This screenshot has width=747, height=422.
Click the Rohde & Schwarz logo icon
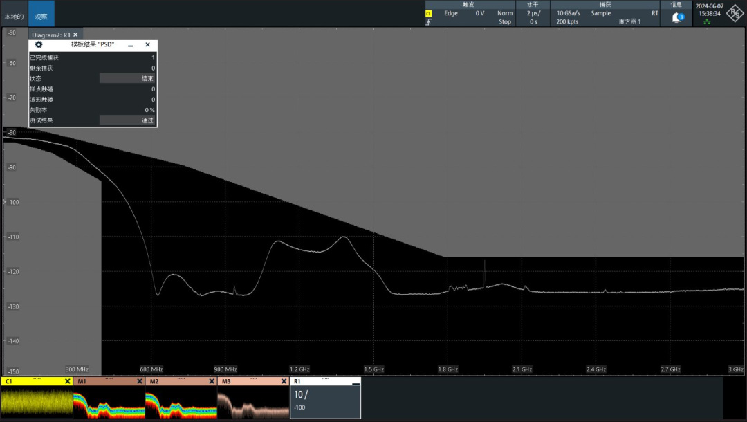click(x=735, y=13)
